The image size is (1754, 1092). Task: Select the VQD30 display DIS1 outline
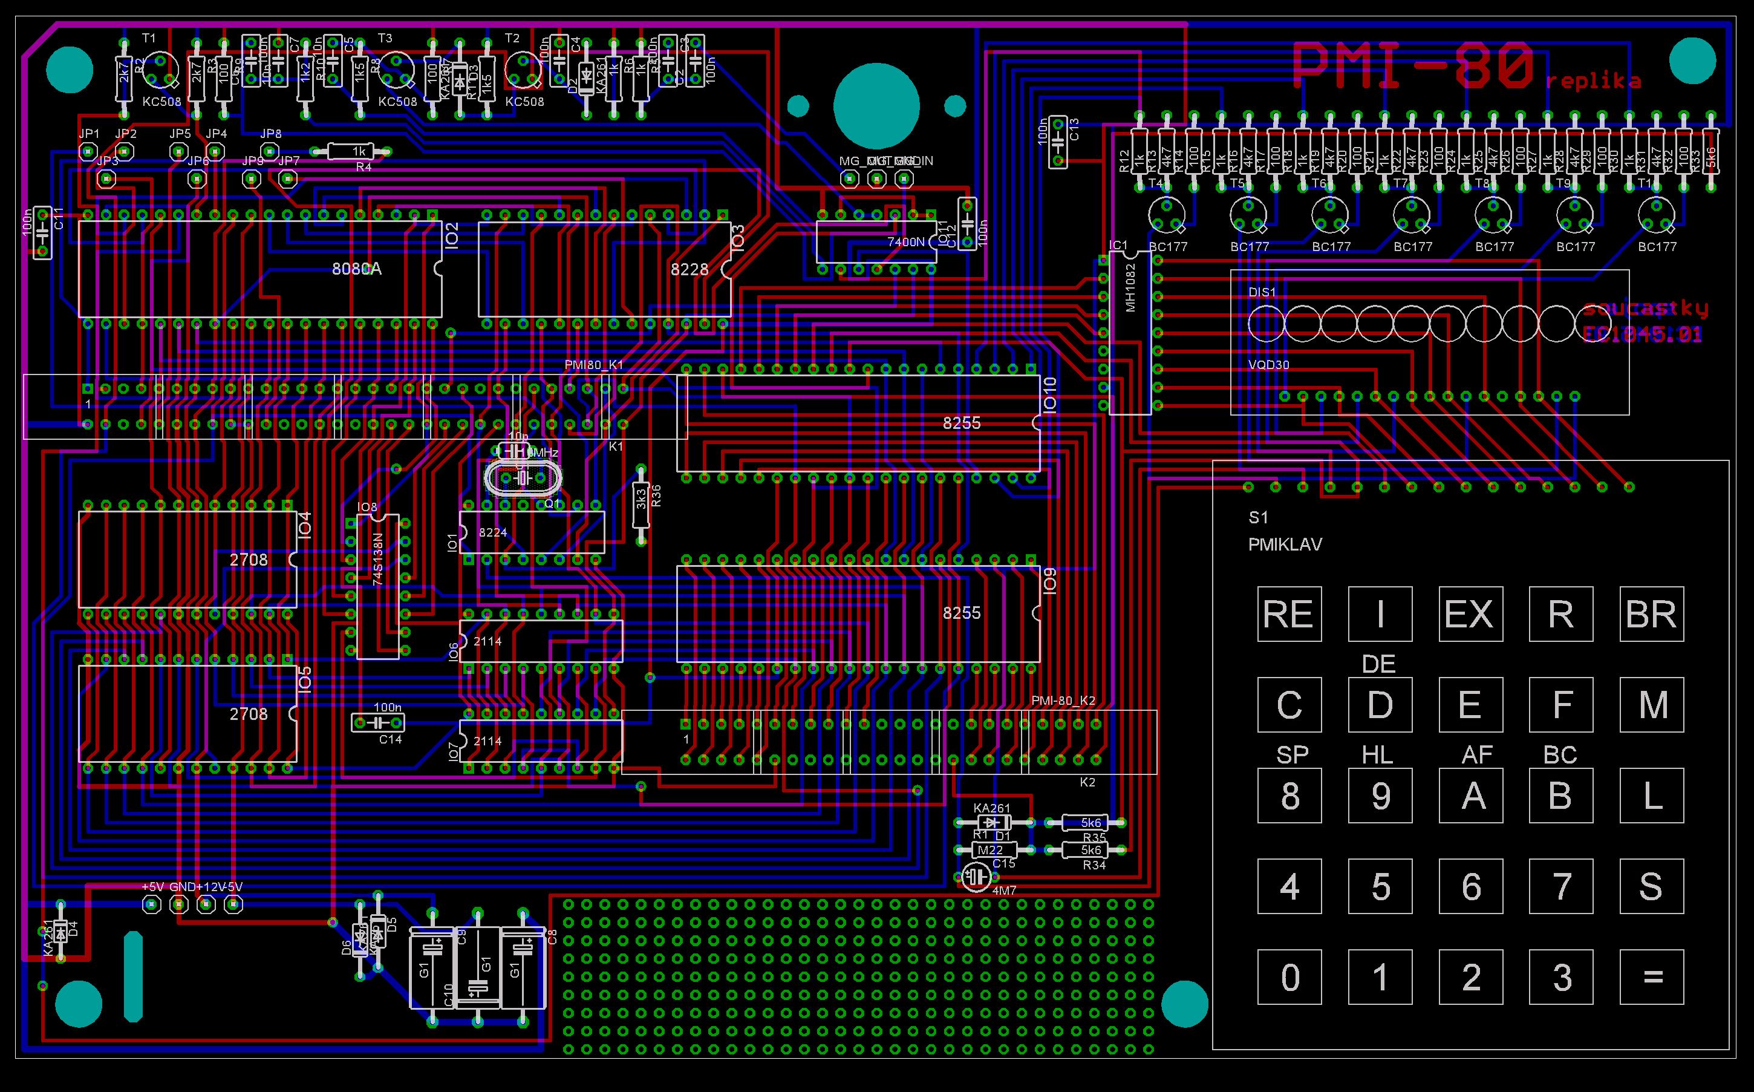tap(1429, 342)
